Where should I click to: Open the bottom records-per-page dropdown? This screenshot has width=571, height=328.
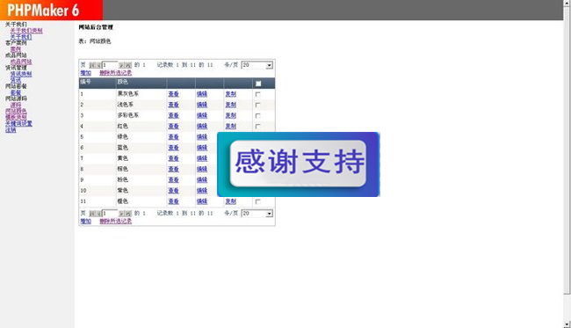coord(257,214)
